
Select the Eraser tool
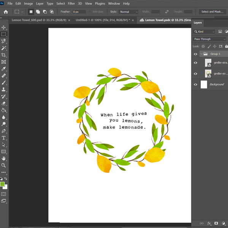coord(4,103)
